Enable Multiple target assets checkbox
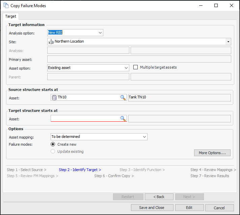The height and width of the screenshot is (215, 240). [136, 67]
